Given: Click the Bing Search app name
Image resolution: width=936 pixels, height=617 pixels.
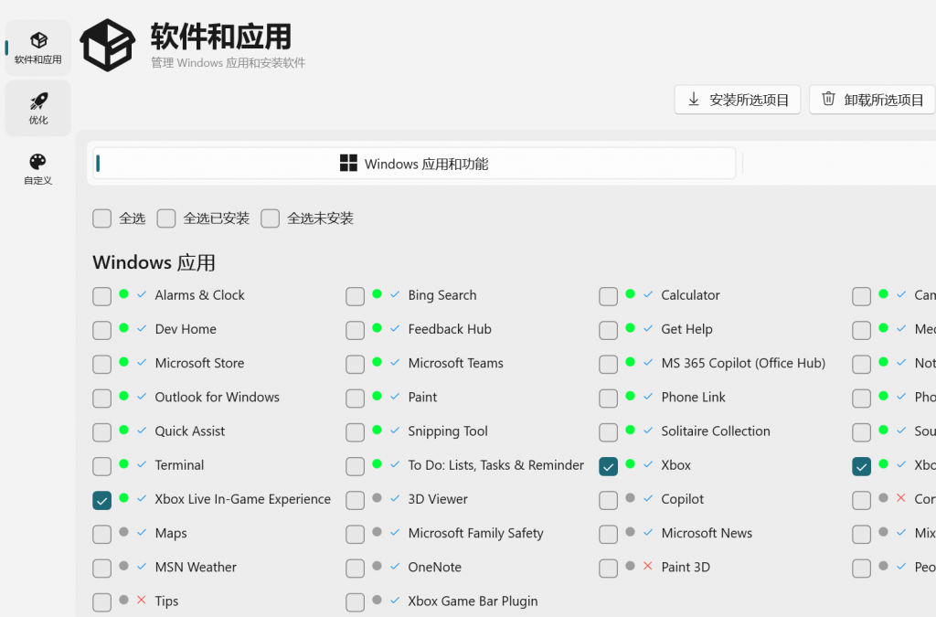Looking at the screenshot, I should (x=442, y=295).
